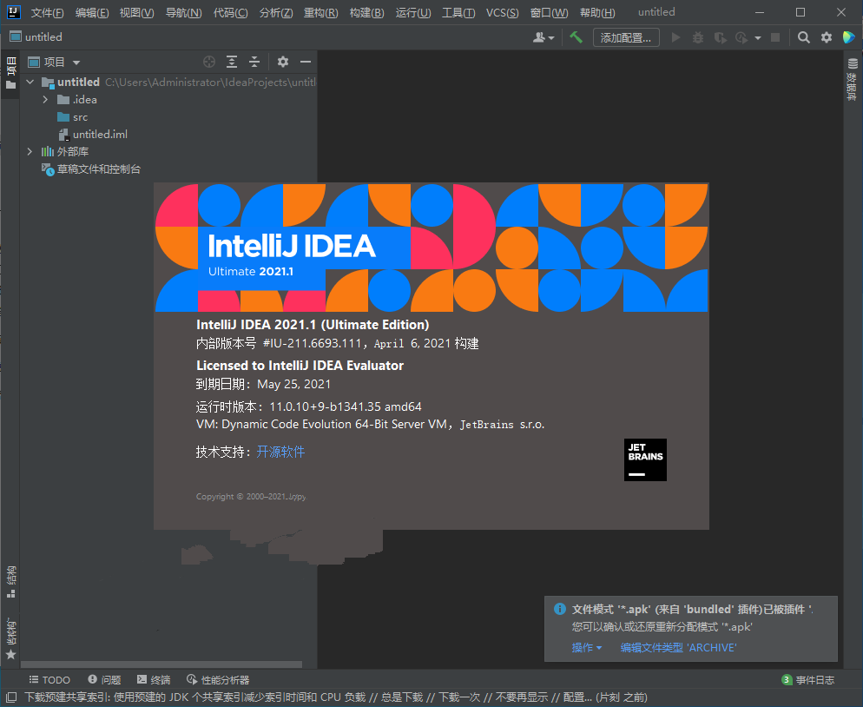Image resolution: width=863 pixels, height=707 pixels.
Task: Open the 操作 dropdown in notification
Action: pyautogui.click(x=587, y=648)
